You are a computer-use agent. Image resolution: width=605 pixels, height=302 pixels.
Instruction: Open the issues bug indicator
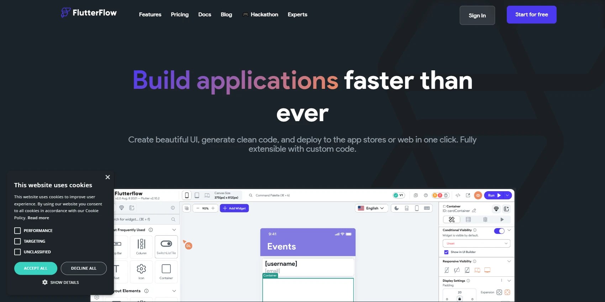[440, 195]
